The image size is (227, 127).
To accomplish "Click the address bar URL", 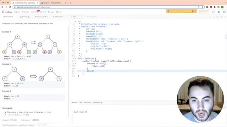I will coord(33,7).
